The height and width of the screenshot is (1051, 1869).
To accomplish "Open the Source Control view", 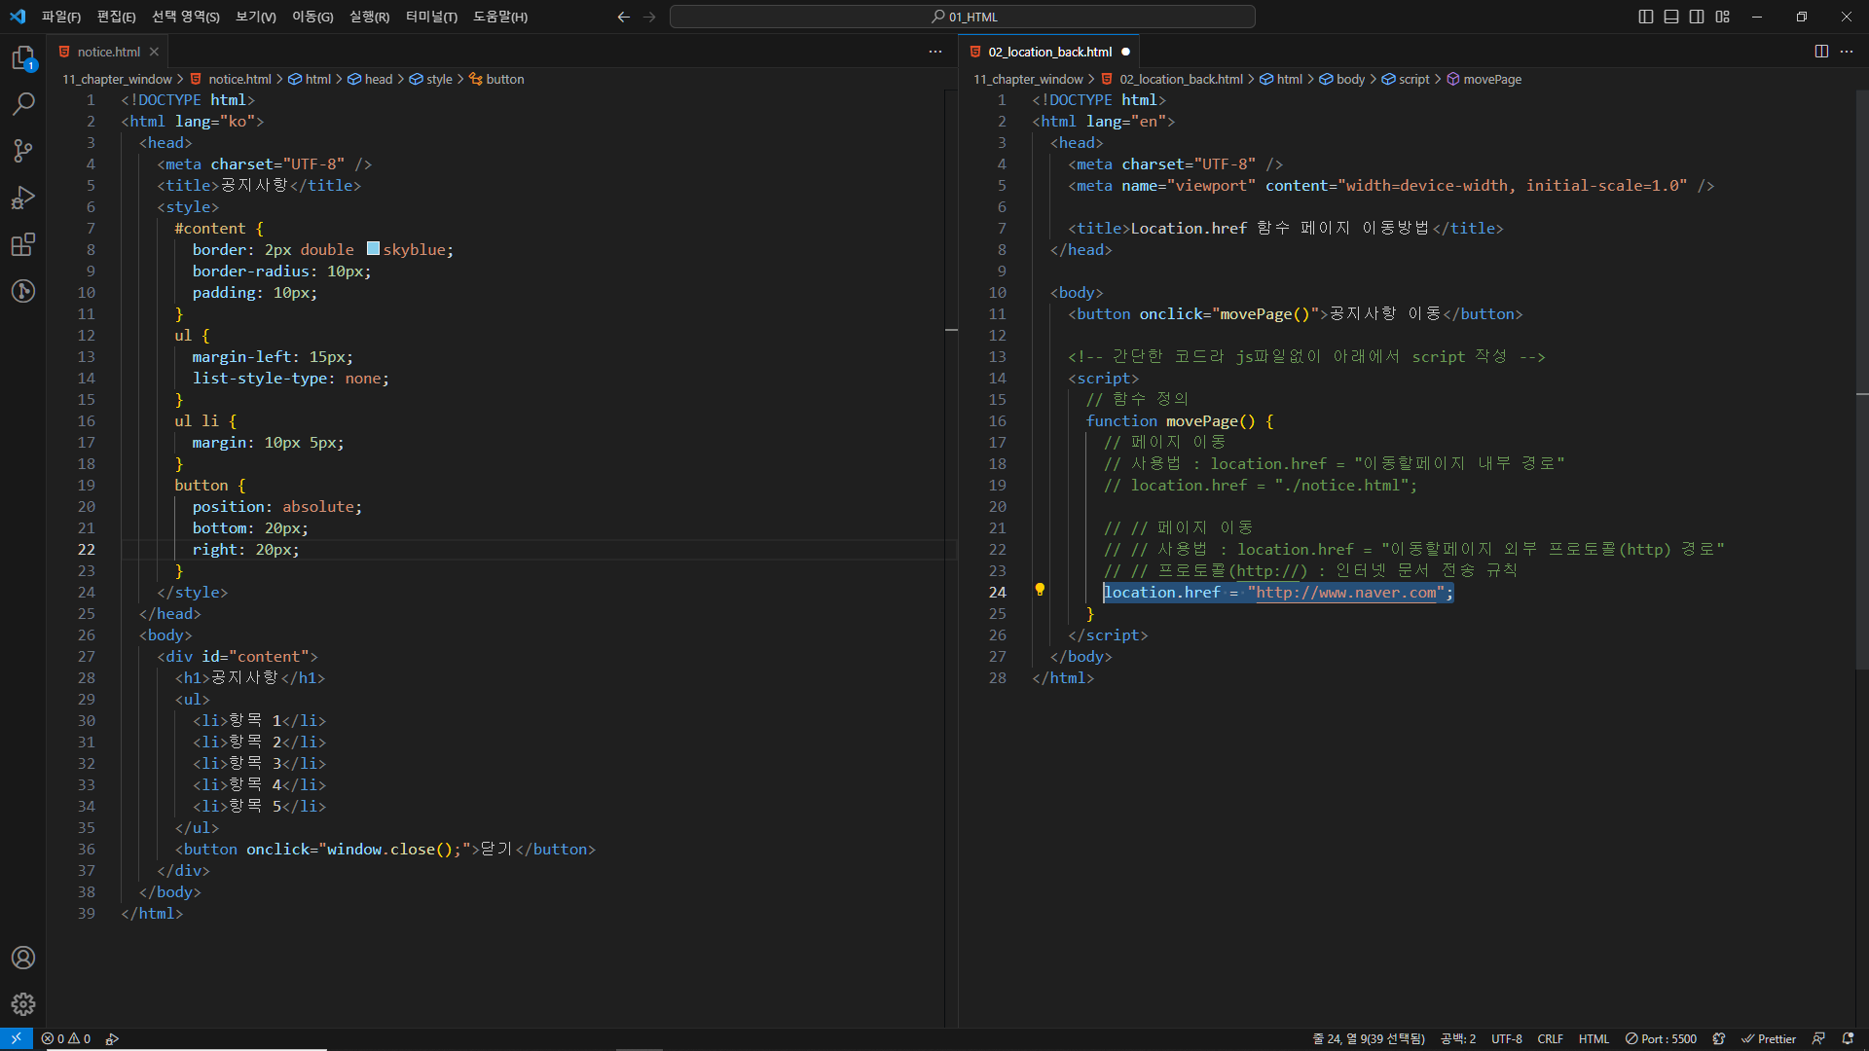I will [23, 151].
